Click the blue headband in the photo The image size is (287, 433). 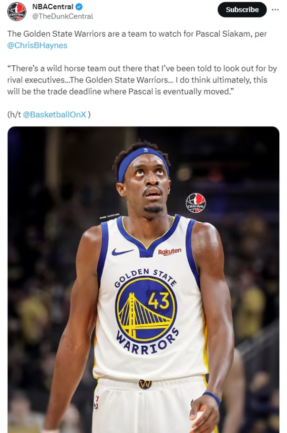tap(143, 161)
